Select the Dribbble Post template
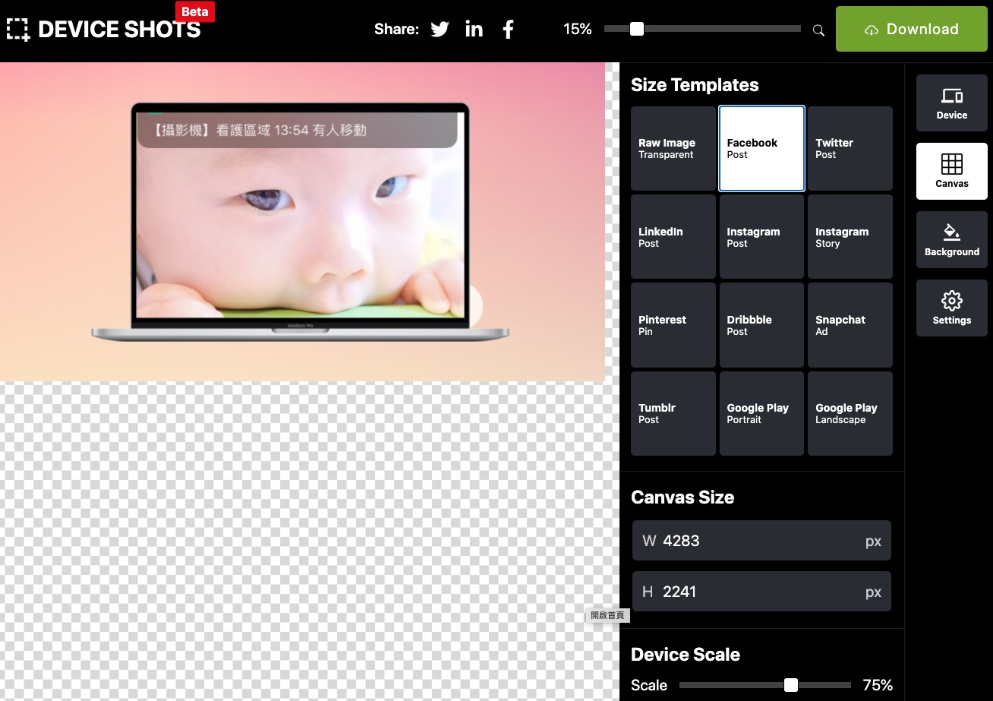This screenshot has height=701, width=993. pyautogui.click(x=761, y=325)
